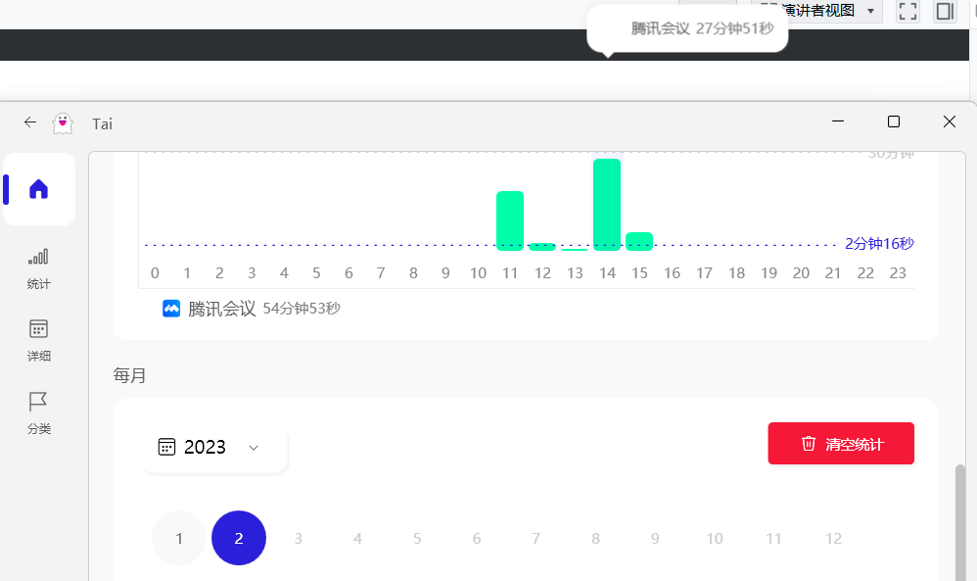977x581 pixels.
Task: Select month 3
Action: [298, 538]
